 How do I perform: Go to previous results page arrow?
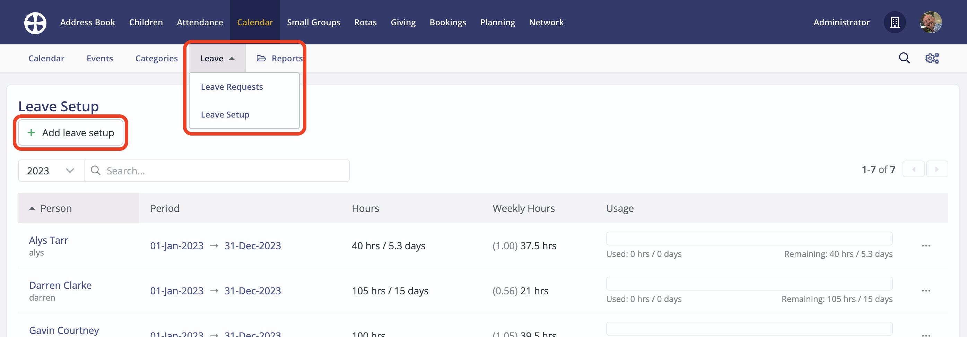point(913,170)
